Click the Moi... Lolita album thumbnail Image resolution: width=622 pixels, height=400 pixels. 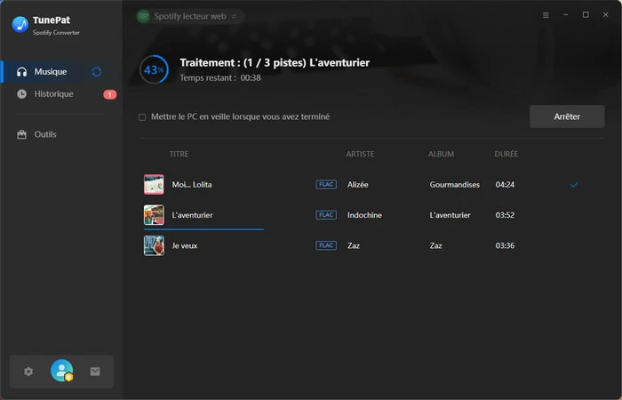pyautogui.click(x=154, y=185)
